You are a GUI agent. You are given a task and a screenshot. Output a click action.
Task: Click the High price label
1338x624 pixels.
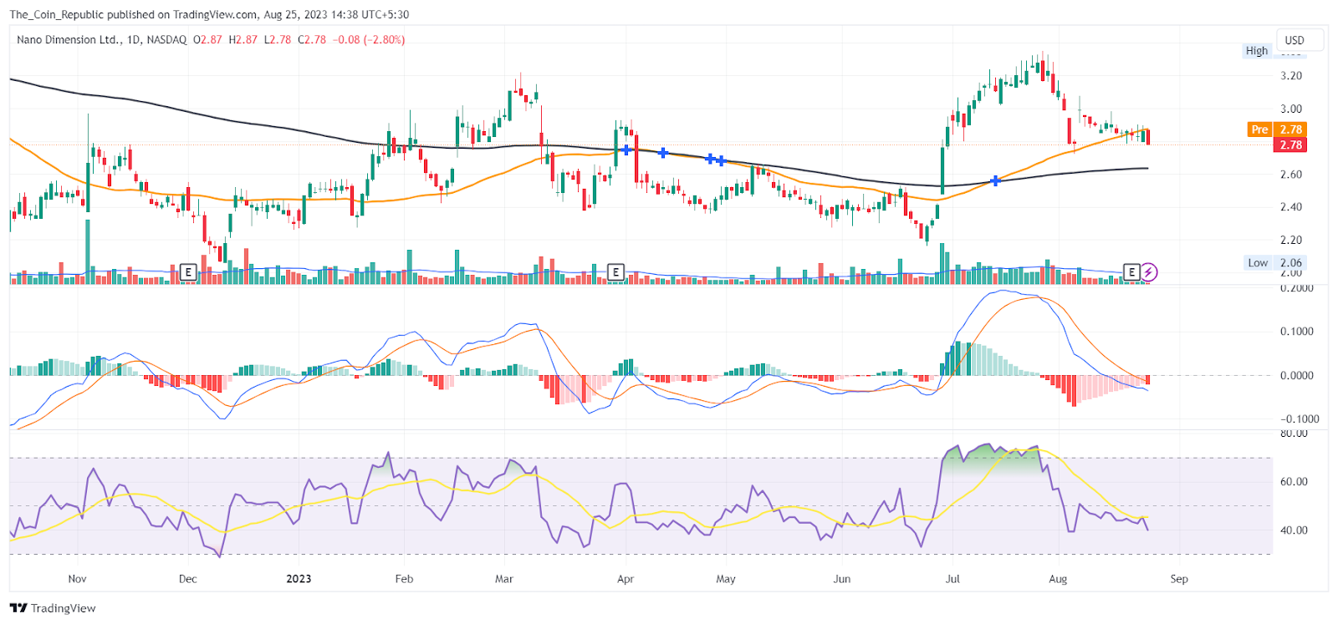pos(1257,51)
